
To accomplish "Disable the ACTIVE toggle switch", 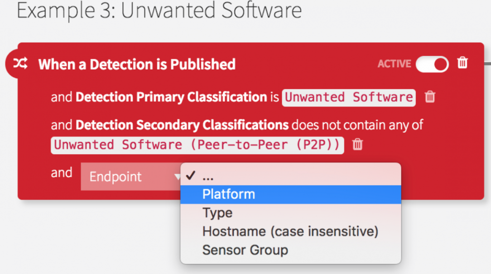I will pyautogui.click(x=432, y=64).
